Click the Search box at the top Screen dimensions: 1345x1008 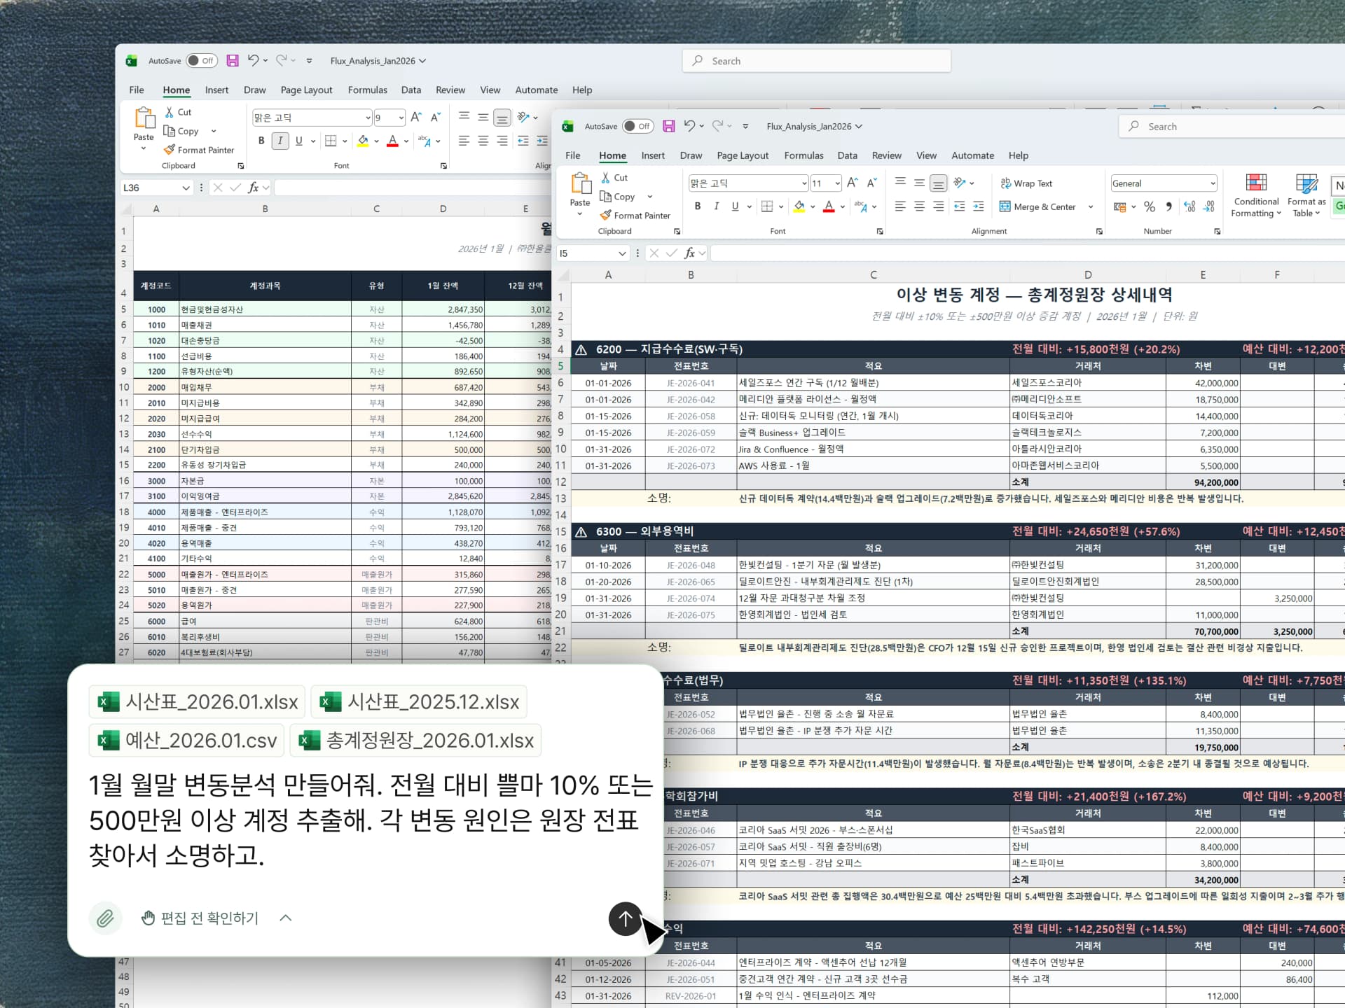click(1231, 126)
